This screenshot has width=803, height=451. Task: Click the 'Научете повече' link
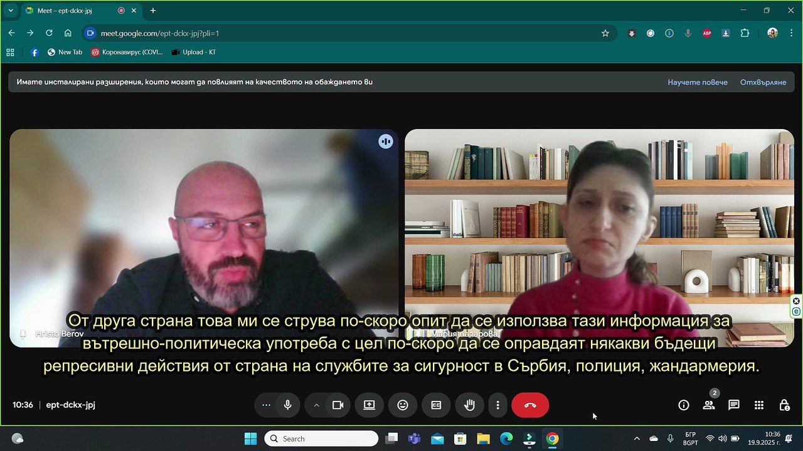point(698,82)
